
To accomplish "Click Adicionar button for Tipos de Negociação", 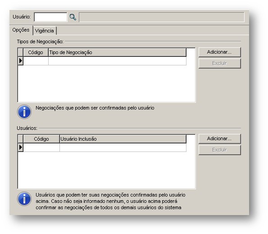I will point(220,52).
